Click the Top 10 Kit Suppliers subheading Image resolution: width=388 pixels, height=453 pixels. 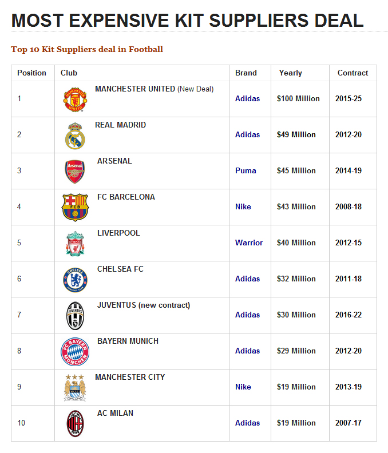(87, 50)
